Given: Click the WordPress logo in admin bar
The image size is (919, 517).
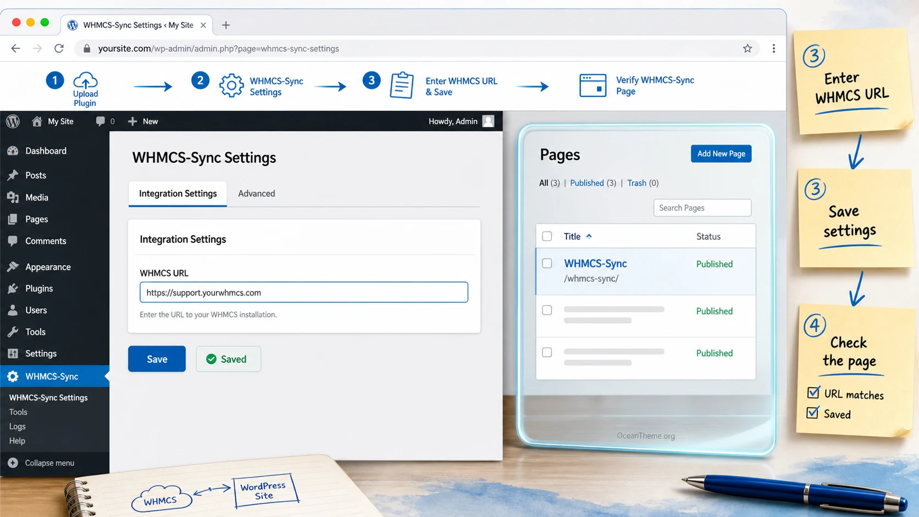Looking at the screenshot, I should 13,121.
